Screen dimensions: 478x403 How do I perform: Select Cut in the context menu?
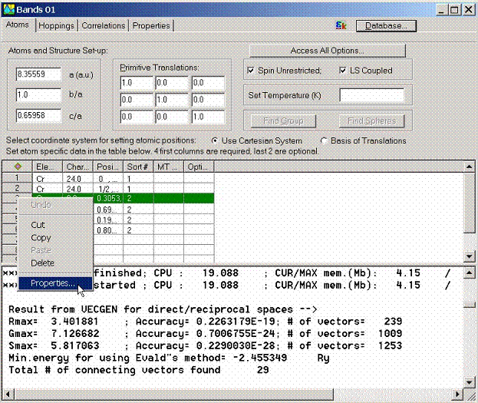(38, 225)
